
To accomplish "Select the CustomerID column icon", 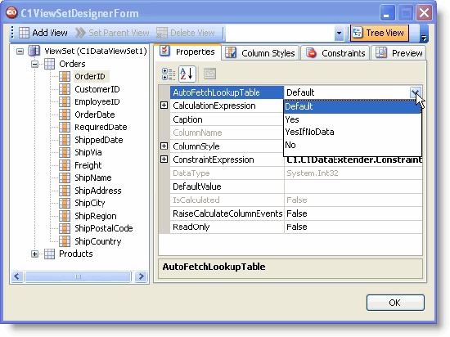I will click(65, 89).
